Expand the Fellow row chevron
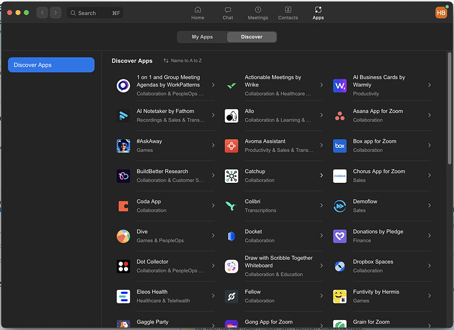The width and height of the screenshot is (454, 330). (321, 296)
